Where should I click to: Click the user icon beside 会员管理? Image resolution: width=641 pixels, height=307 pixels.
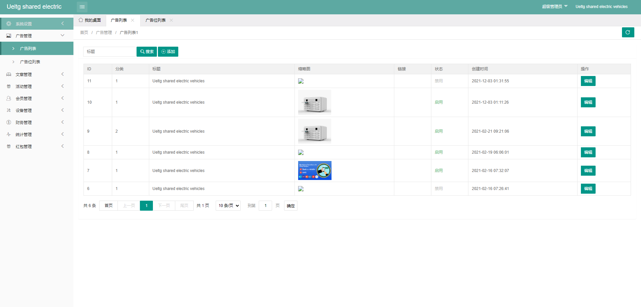9,98
